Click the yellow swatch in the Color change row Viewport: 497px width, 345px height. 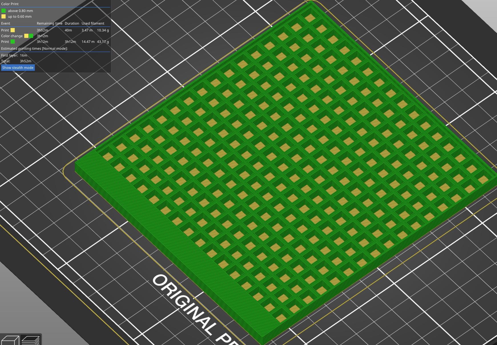pyautogui.click(x=26, y=36)
